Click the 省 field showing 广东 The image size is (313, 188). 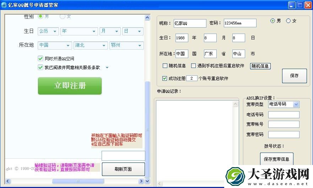[210, 54]
